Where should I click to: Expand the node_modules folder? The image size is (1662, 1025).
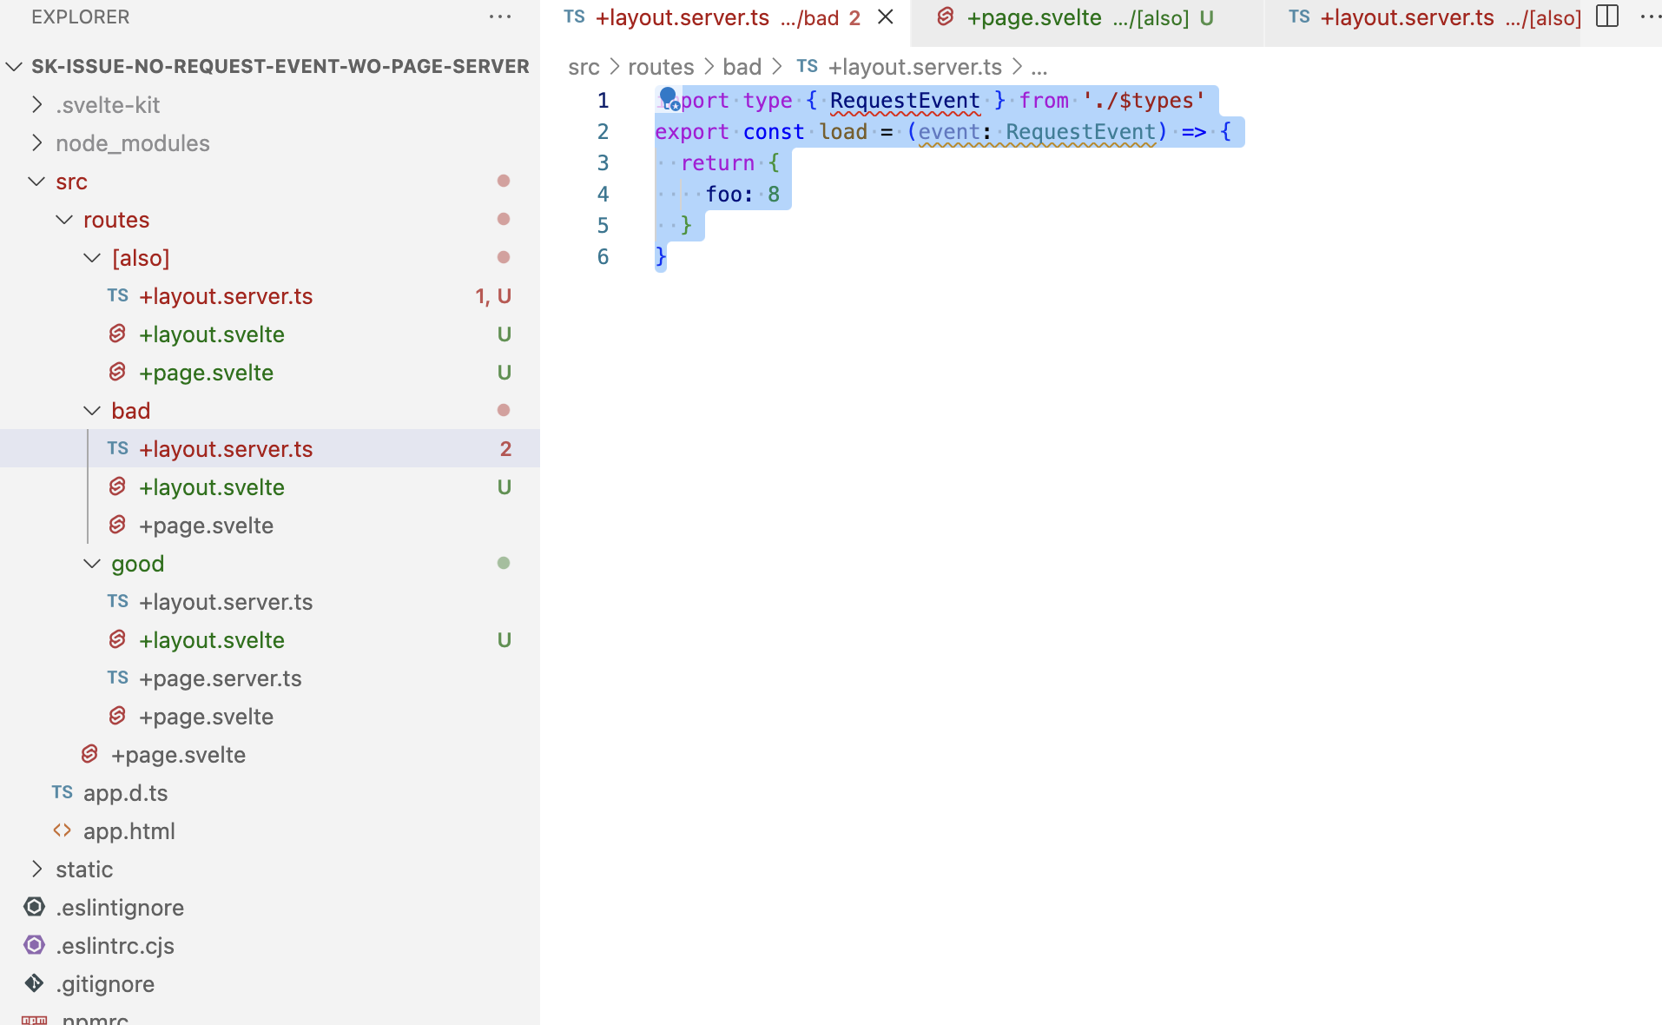coord(36,142)
